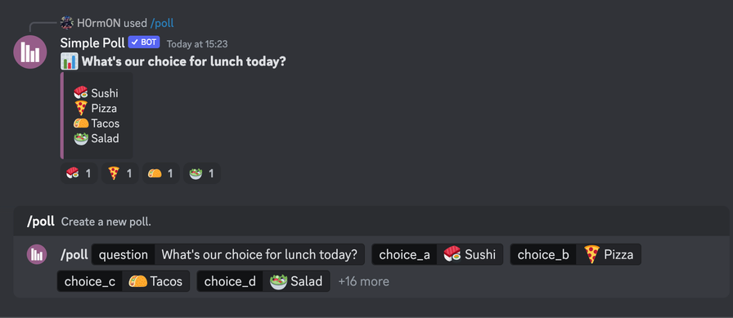This screenshot has height=318, width=733.
Task: Click the Today at 15:23 timestamp
Action: point(197,44)
